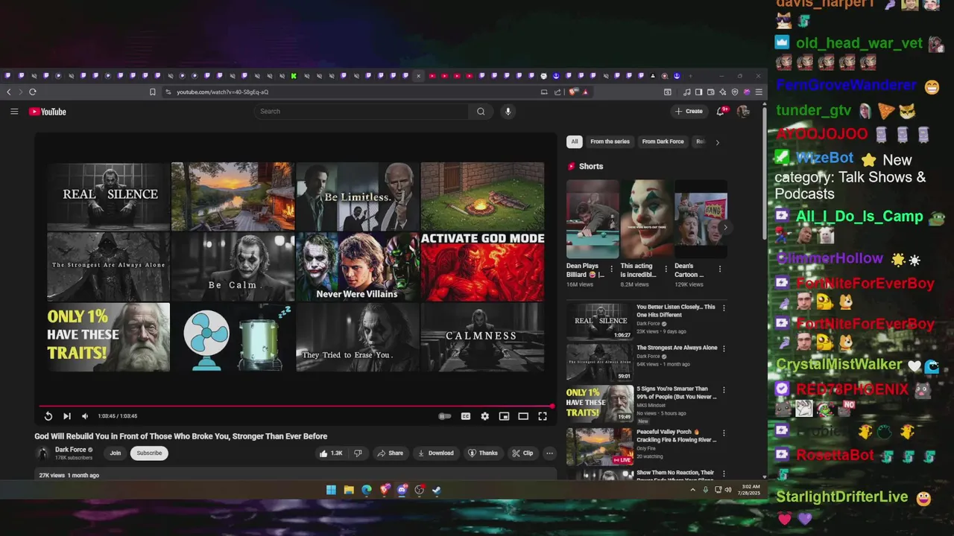Toggle theater mode in the player

tap(523, 416)
